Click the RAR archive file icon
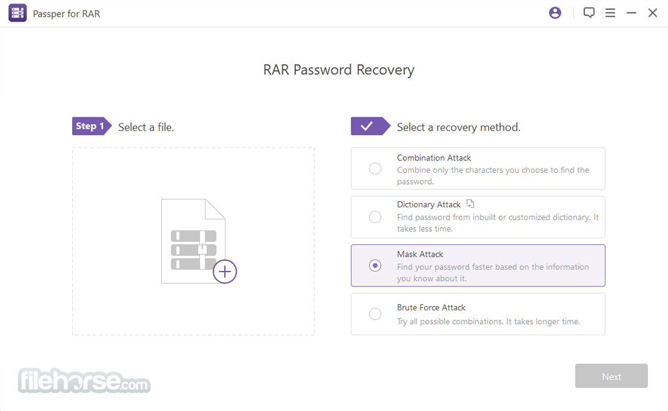 (x=193, y=241)
